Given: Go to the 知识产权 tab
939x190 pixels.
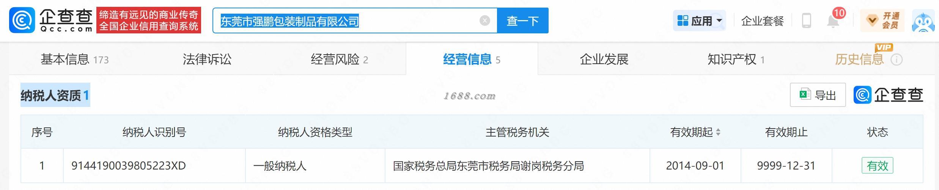Looking at the screenshot, I should coord(736,59).
